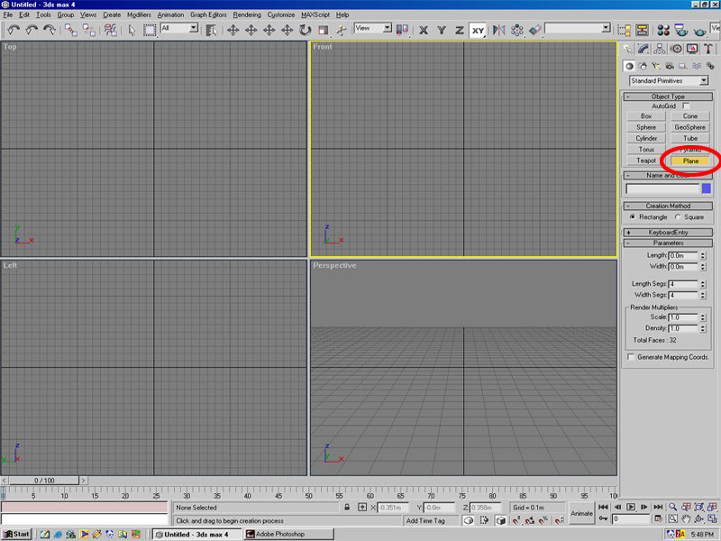This screenshot has height=541, width=721.
Task: Restrict transforms to the Z axis
Action: point(459,30)
